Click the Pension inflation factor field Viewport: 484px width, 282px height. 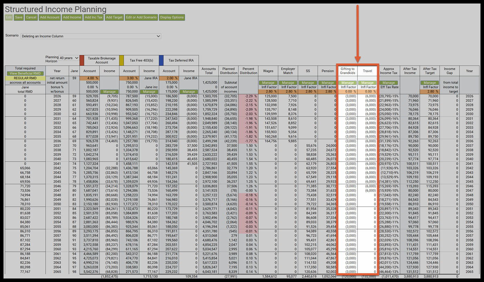pyautogui.click(x=327, y=91)
